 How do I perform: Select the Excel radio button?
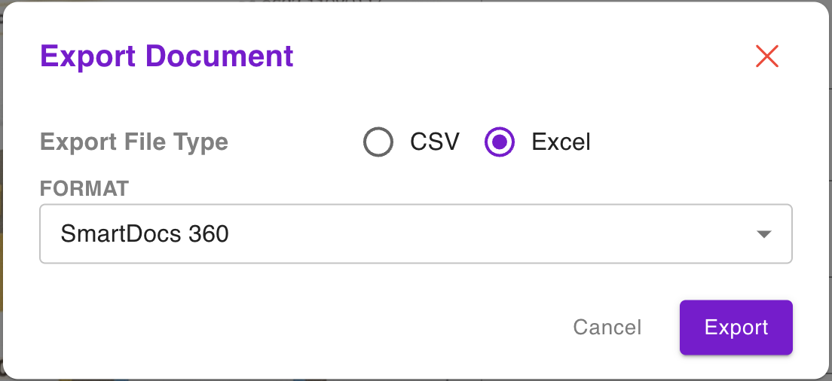(x=500, y=142)
